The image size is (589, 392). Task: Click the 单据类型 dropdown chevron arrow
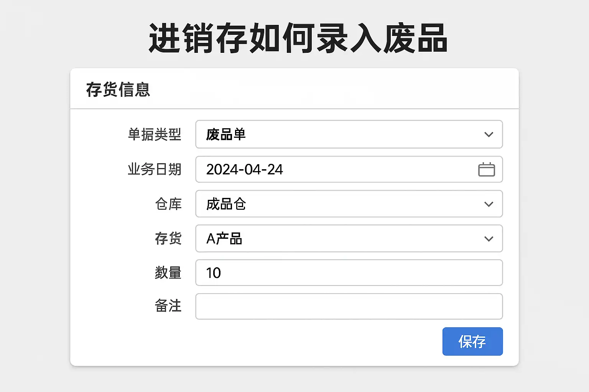(489, 134)
